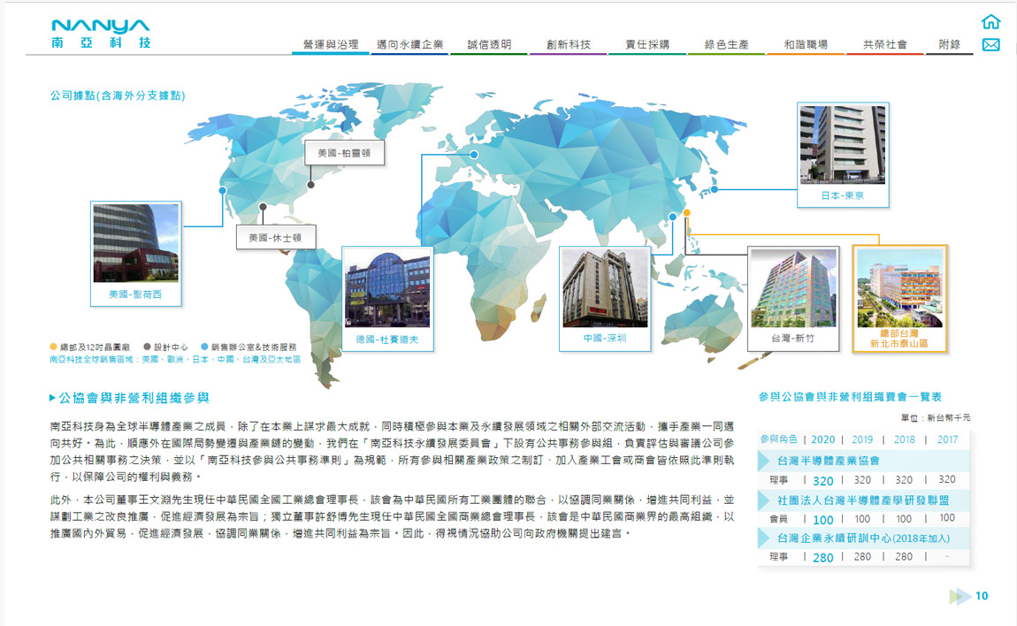Viewport: 1017px width, 626px height.
Task: Click the envelope mail icon
Action: coord(990,45)
